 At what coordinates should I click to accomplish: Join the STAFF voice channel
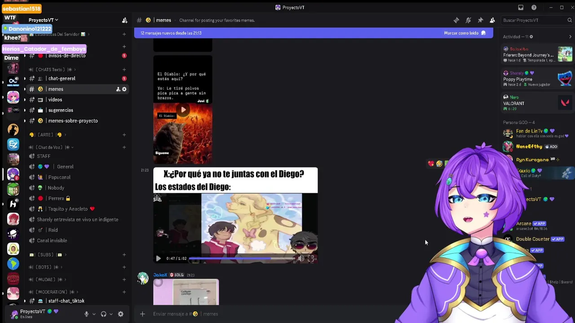[x=77, y=156]
